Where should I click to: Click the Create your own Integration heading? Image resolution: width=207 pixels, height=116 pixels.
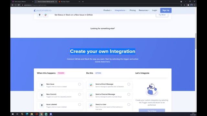click(103, 51)
